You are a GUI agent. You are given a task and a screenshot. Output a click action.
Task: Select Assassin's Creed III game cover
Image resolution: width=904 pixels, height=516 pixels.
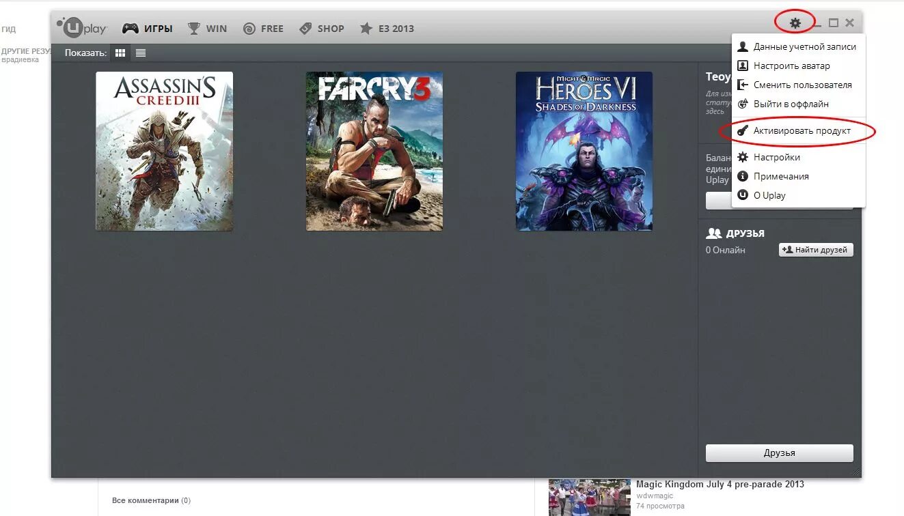(x=164, y=151)
